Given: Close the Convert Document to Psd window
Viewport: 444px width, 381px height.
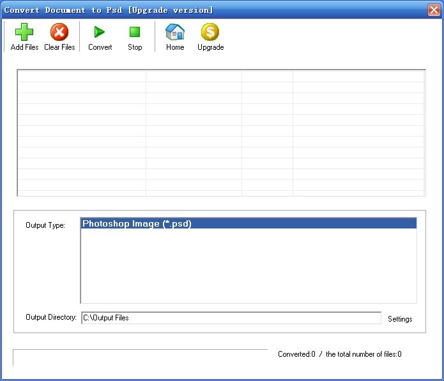Looking at the screenshot, I should coord(434,10).
